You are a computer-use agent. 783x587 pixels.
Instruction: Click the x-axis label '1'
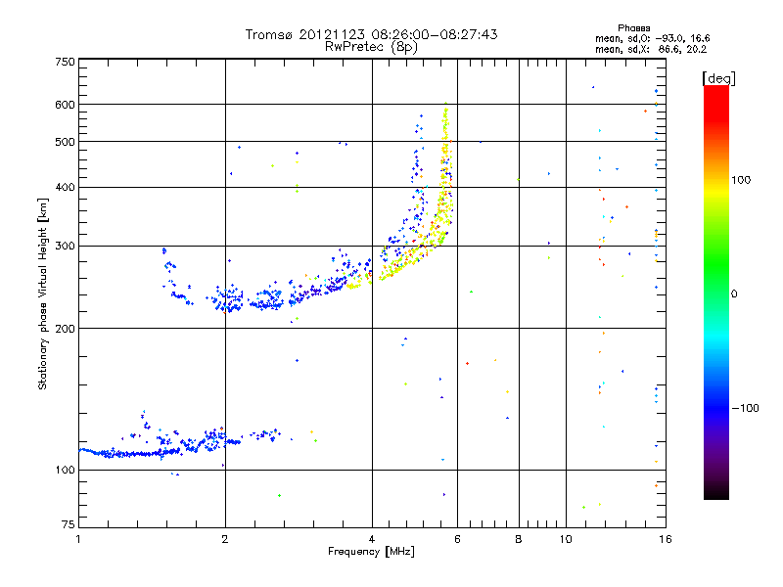click(x=78, y=539)
